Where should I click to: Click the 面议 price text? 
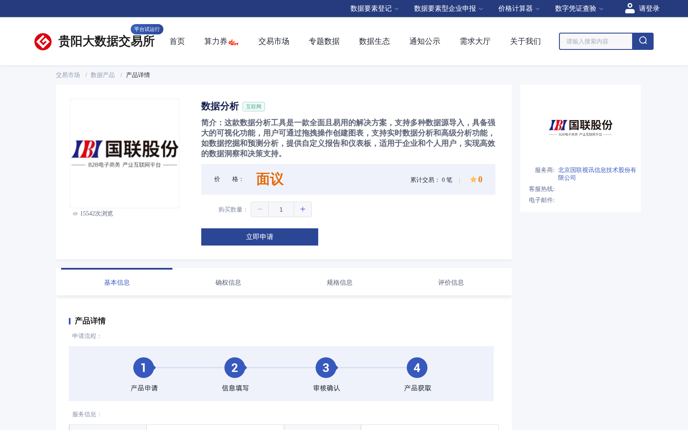[270, 179]
